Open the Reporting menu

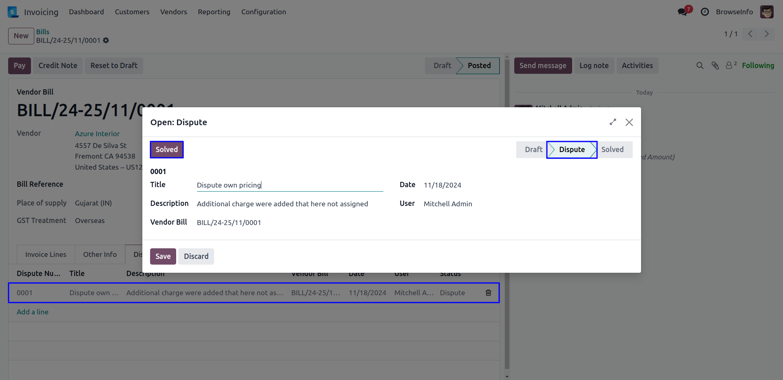click(x=214, y=12)
